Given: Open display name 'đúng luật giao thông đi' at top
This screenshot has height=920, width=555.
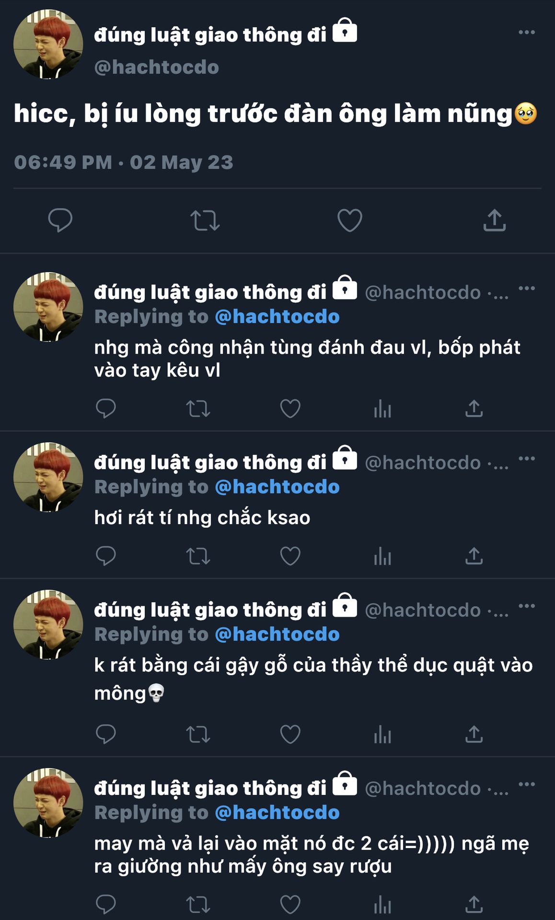Looking at the screenshot, I should pos(210,35).
